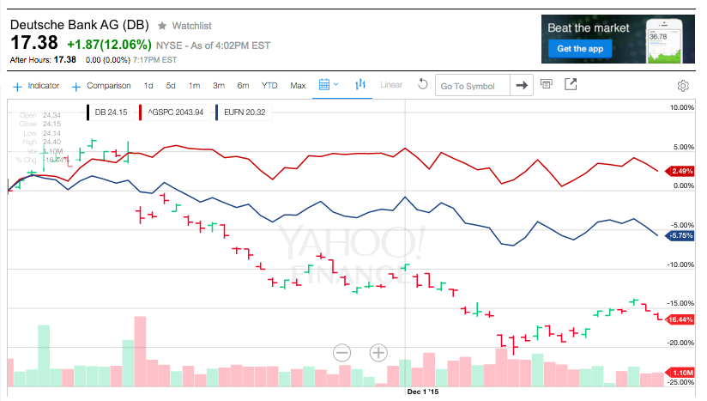Click the blue EUFN color swatch

tap(217, 112)
